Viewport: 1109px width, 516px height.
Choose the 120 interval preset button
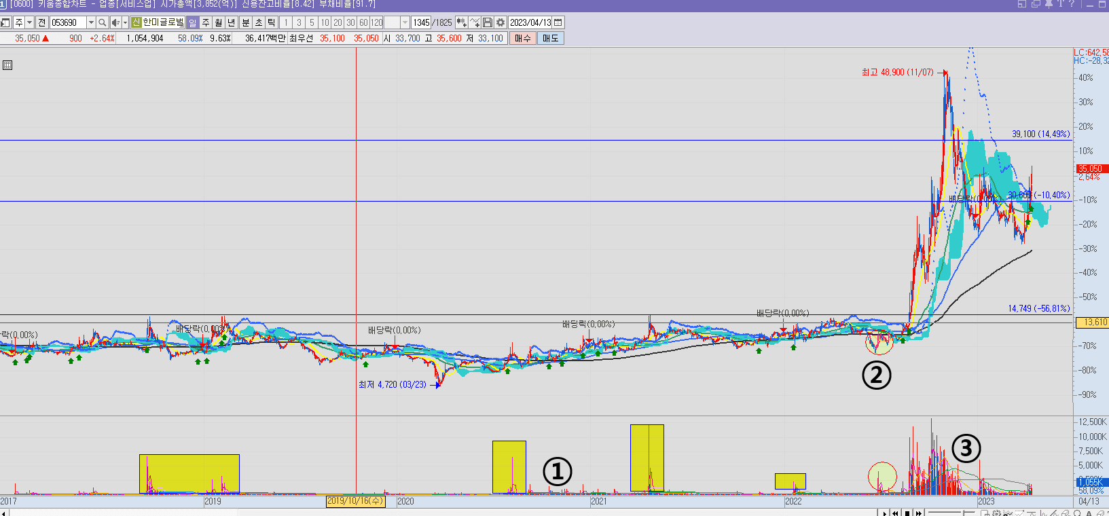[377, 22]
